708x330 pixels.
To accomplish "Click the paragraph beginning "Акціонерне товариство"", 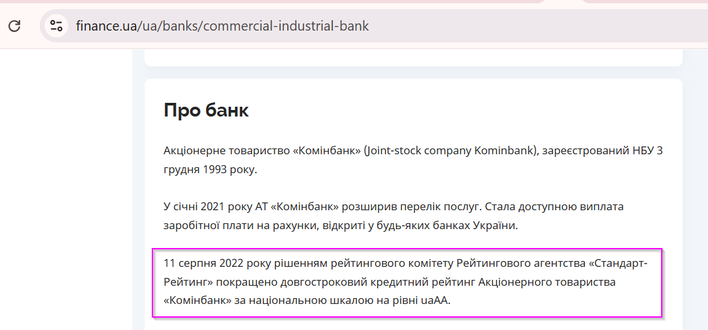I will pyautogui.click(x=413, y=161).
